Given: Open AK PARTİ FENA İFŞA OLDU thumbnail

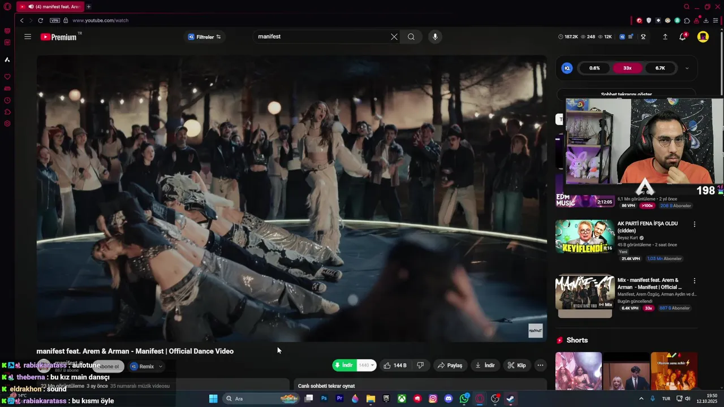Looking at the screenshot, I should (x=585, y=236).
